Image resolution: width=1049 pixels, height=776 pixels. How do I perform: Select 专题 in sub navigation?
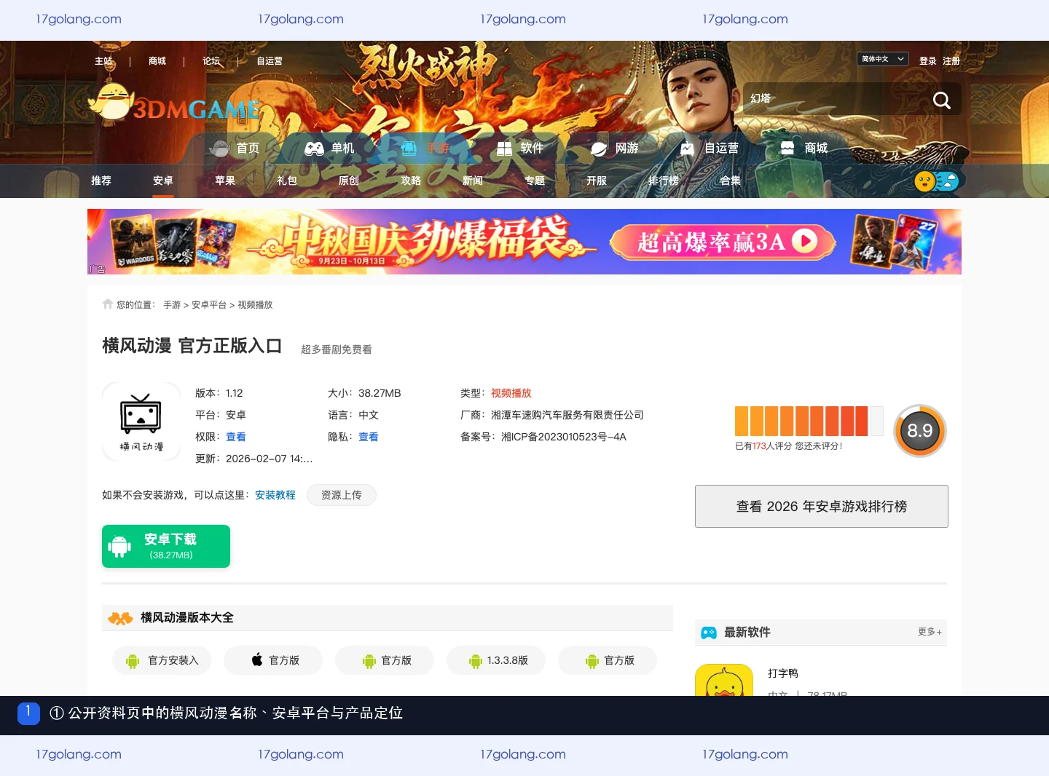[x=535, y=181]
